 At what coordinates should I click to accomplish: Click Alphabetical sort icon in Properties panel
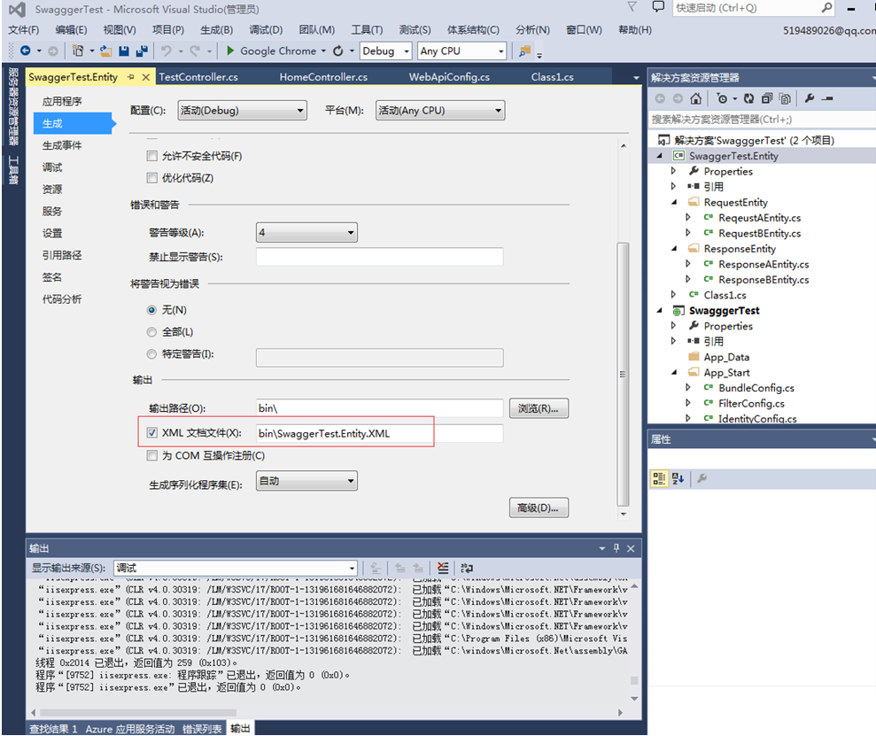click(x=678, y=478)
